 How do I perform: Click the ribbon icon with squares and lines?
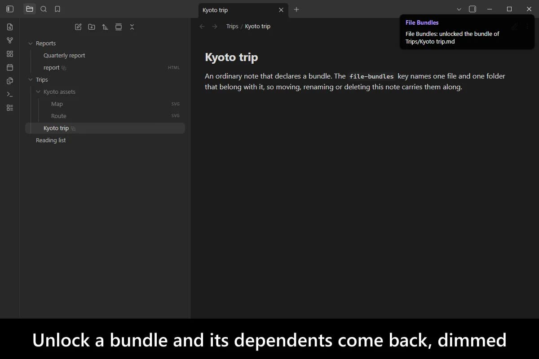pyautogui.click(x=10, y=108)
